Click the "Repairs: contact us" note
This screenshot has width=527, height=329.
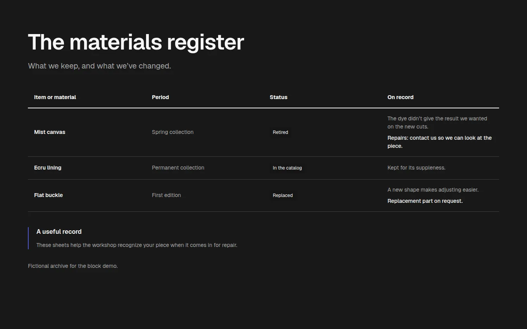pos(440,142)
